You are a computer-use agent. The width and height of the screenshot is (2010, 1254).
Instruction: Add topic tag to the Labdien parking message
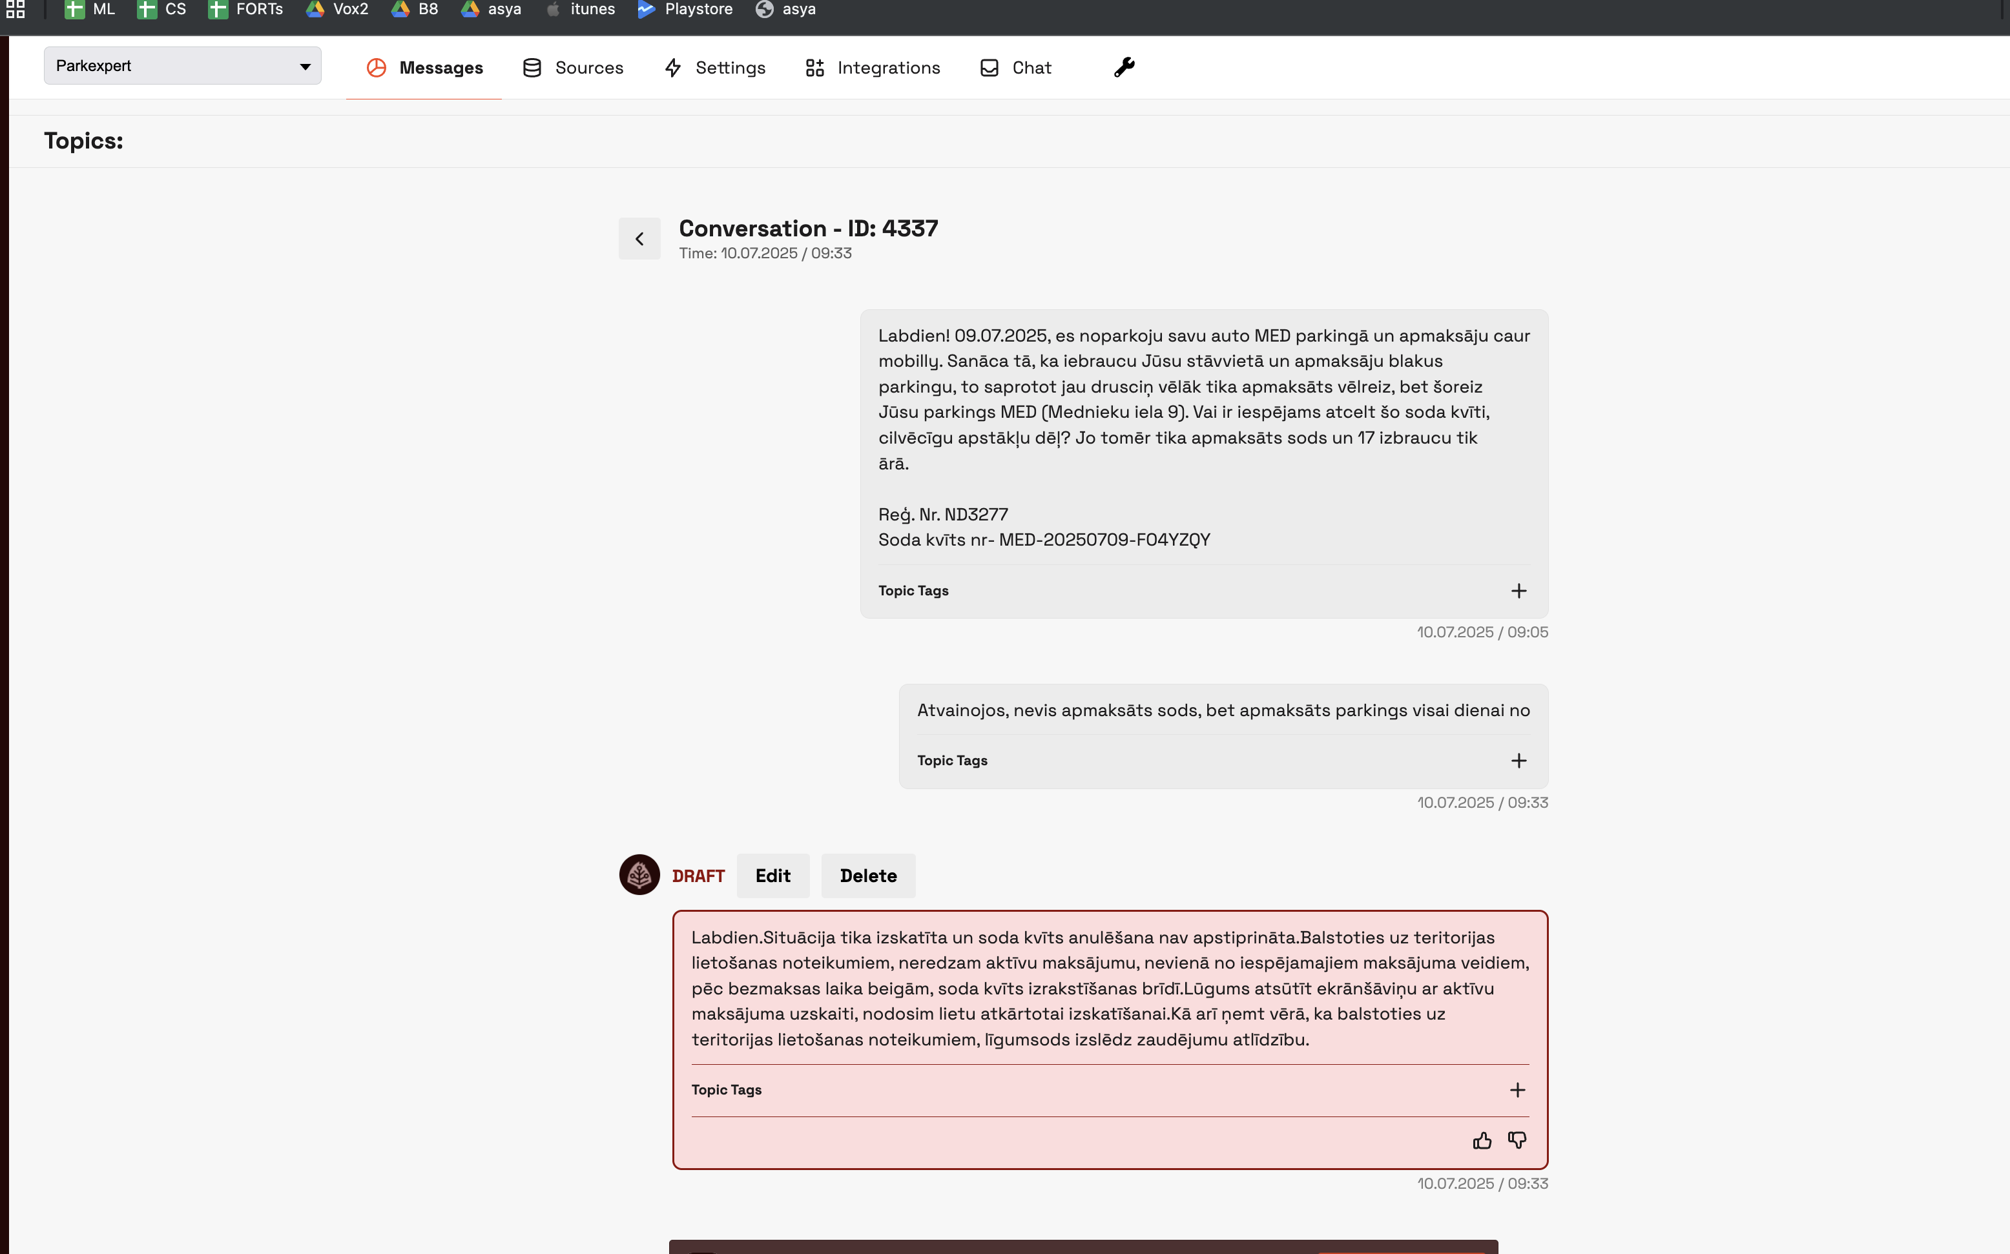[x=1518, y=590]
